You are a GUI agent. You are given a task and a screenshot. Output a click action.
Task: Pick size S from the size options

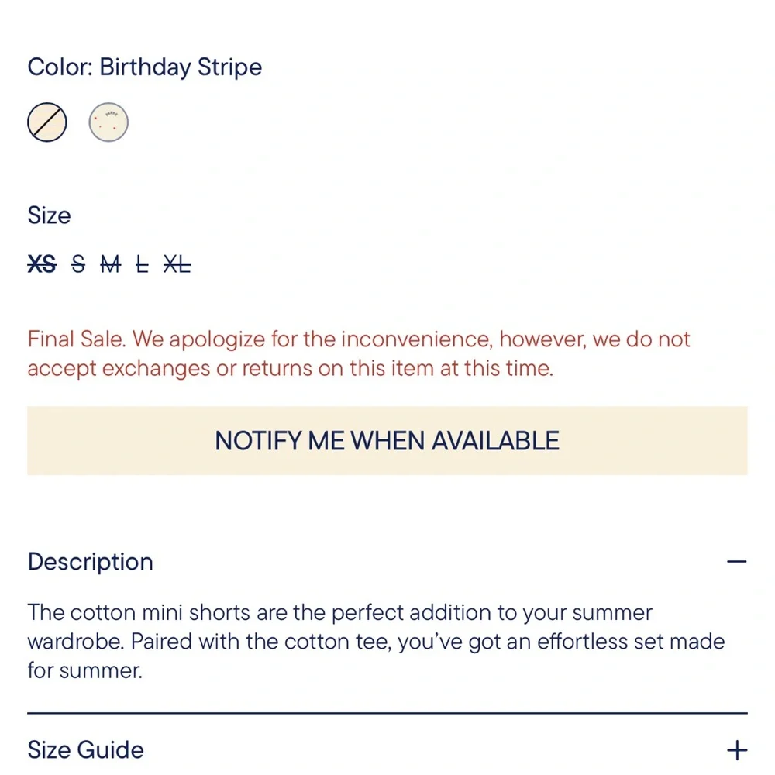(77, 264)
